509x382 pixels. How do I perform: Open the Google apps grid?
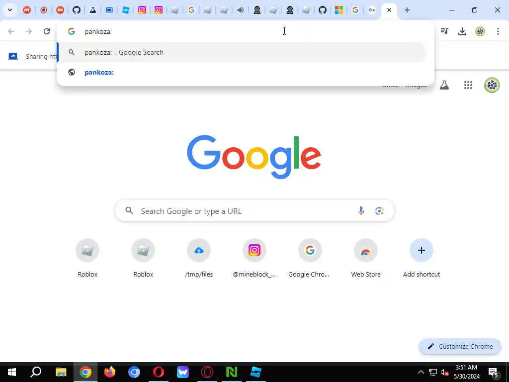pyautogui.click(x=468, y=85)
